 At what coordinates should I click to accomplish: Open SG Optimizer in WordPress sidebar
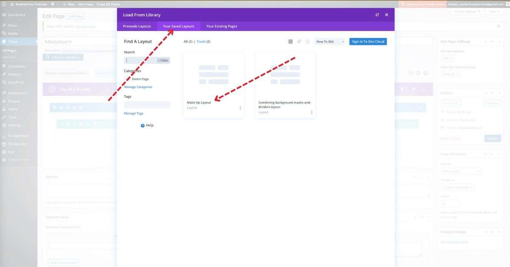click(19, 136)
